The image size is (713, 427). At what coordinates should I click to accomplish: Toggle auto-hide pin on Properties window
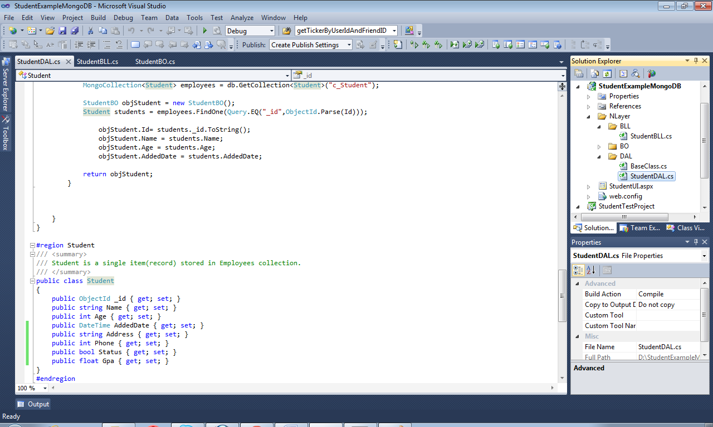coord(696,242)
